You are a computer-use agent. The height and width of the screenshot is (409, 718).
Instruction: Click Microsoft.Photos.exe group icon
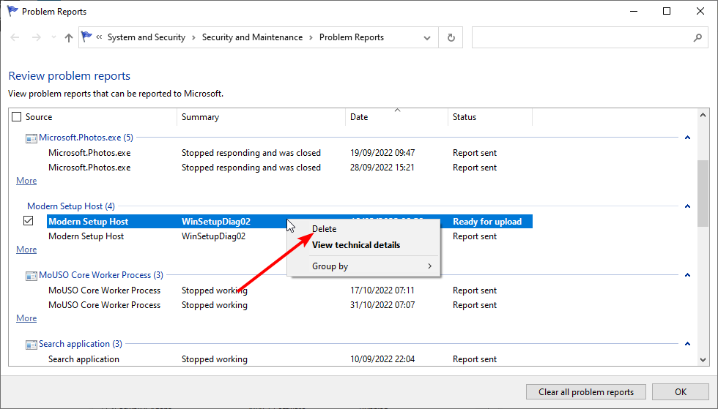coord(31,138)
